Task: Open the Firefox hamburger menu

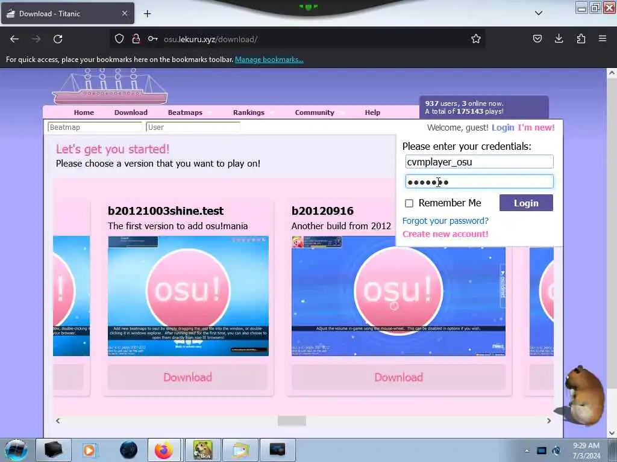Action: point(603,38)
